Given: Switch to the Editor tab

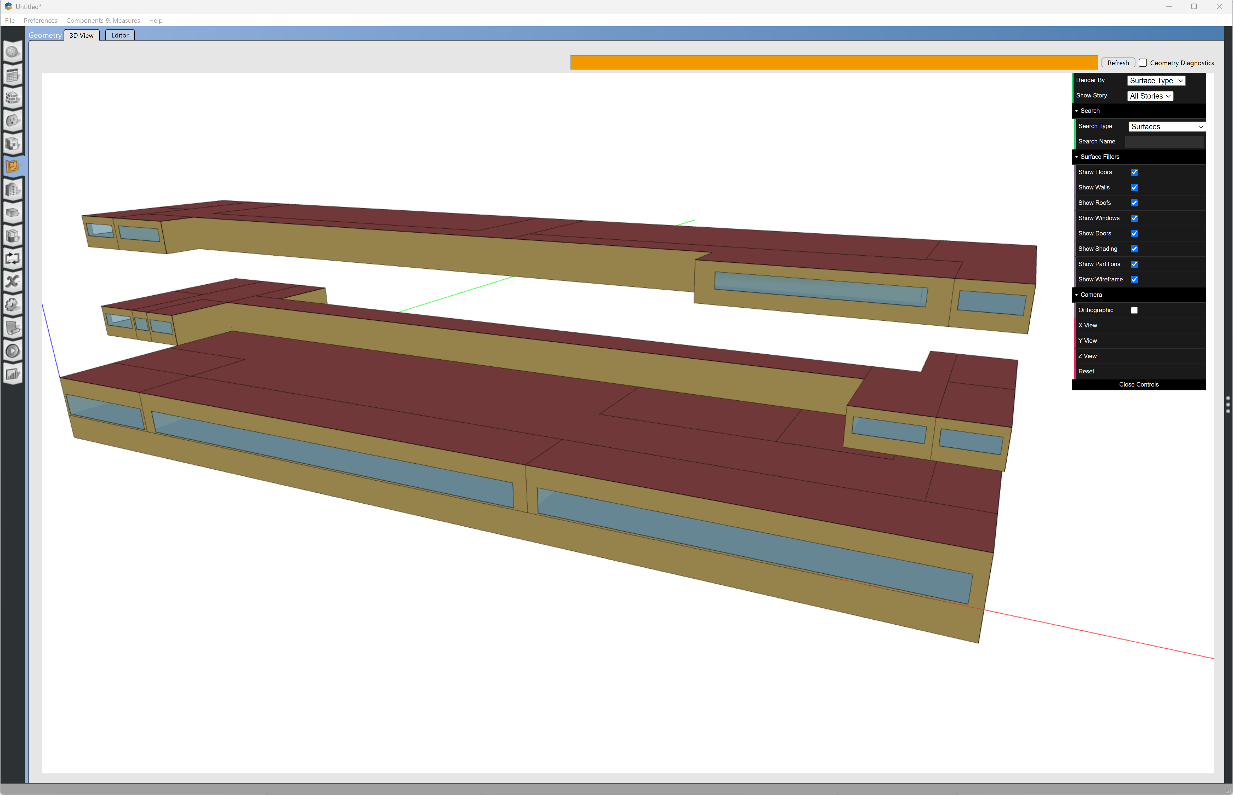Looking at the screenshot, I should click(x=120, y=35).
